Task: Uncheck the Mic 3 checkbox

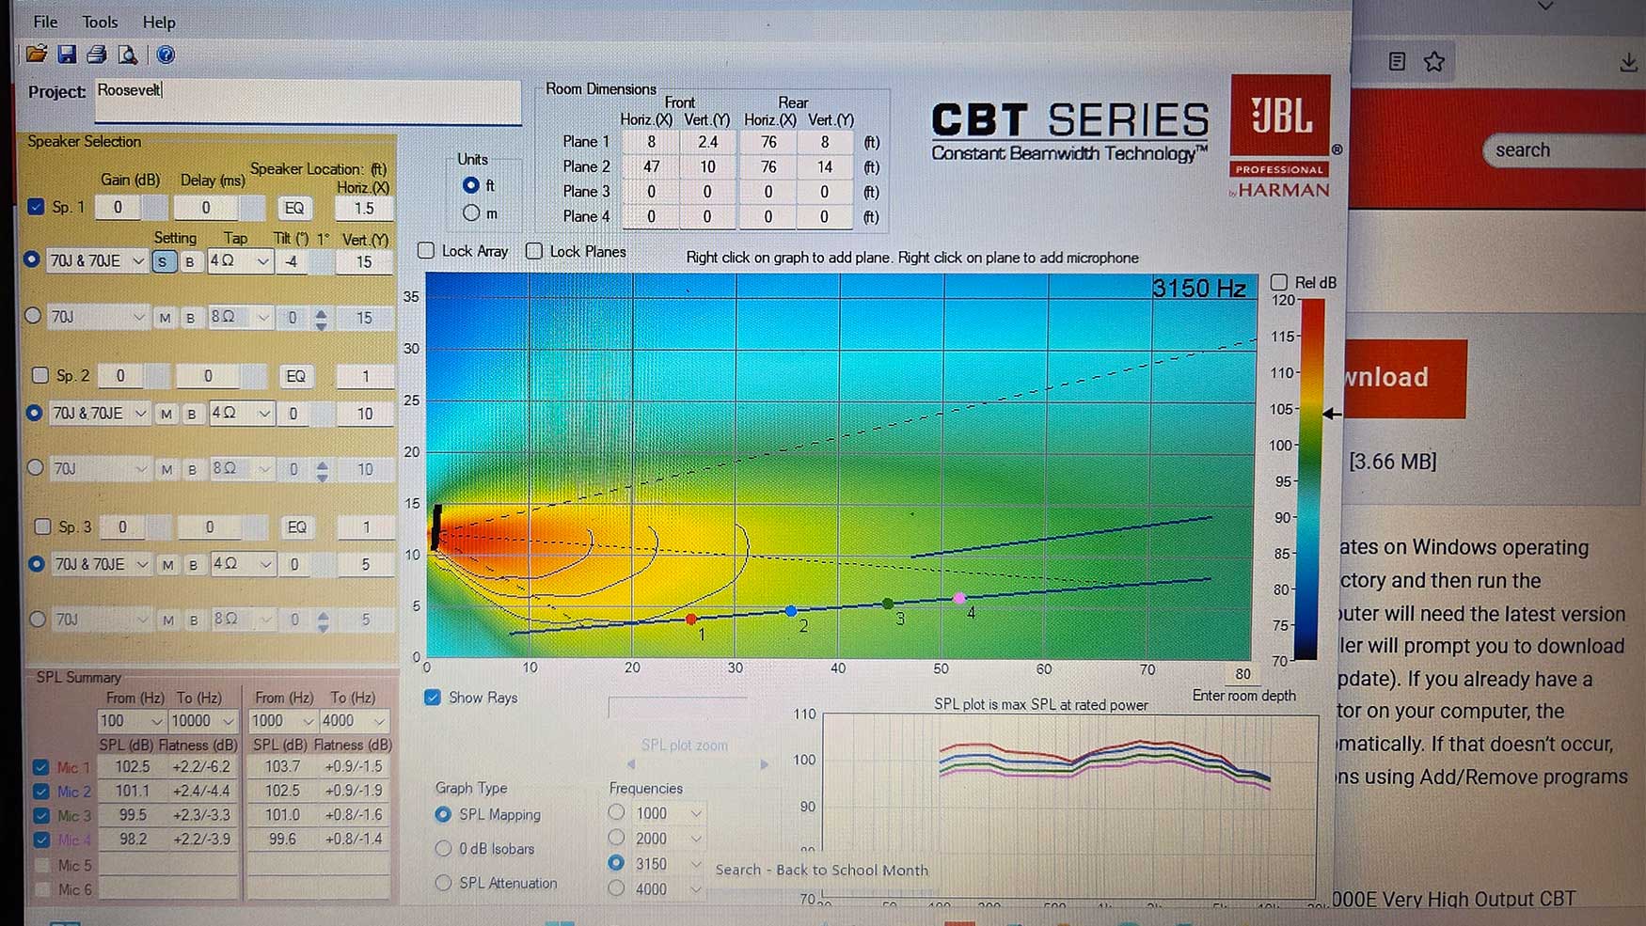Action: tap(40, 815)
